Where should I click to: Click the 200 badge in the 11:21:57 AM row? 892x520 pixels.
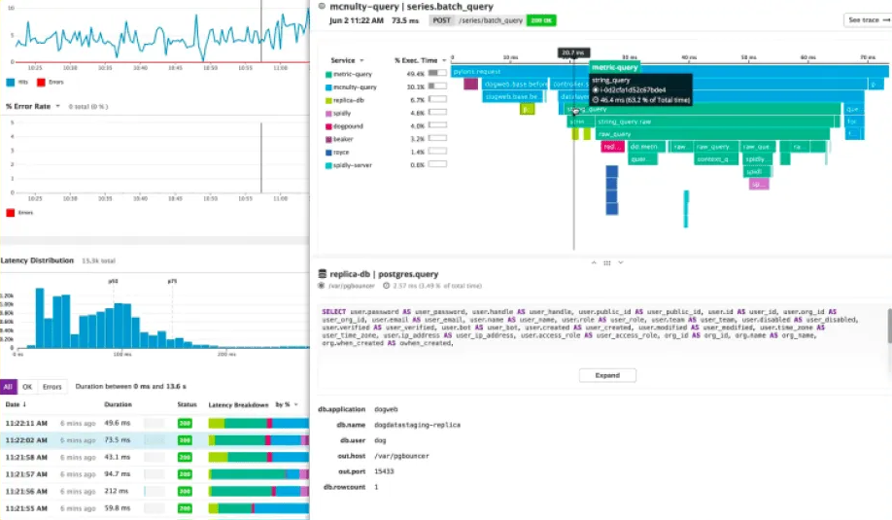(185, 474)
